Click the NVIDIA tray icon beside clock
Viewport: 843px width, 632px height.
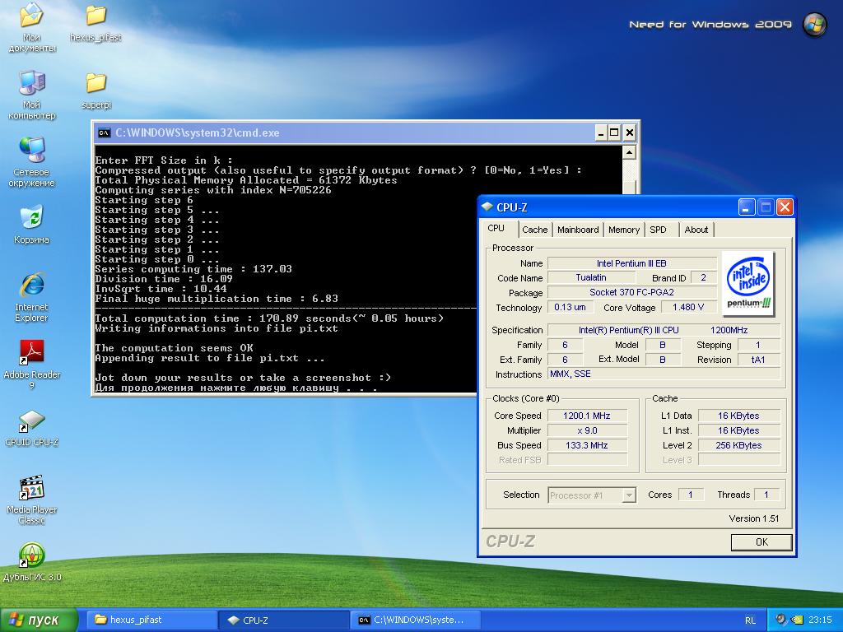(x=797, y=620)
